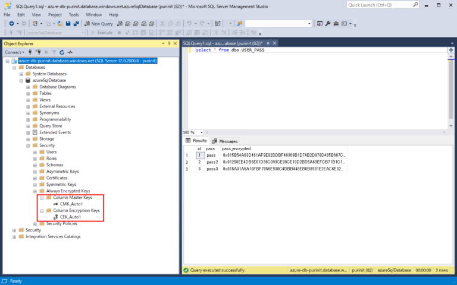This screenshot has height=285, width=457.
Task: Click the Analysis Services DAX Query icon
Action: pyautogui.click(x=152, y=24)
